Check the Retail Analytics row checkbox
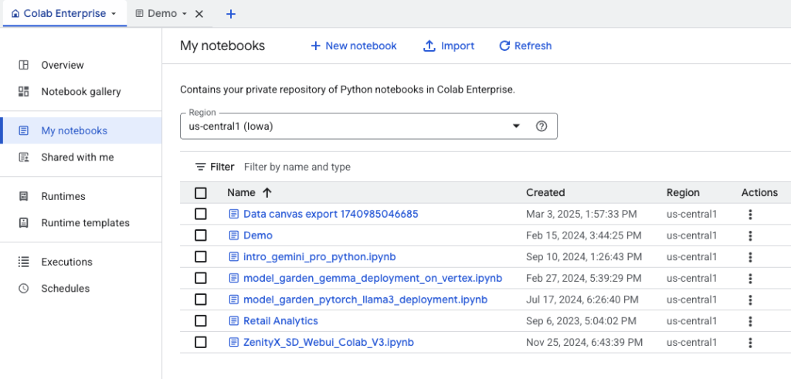The image size is (791, 379). pos(201,321)
